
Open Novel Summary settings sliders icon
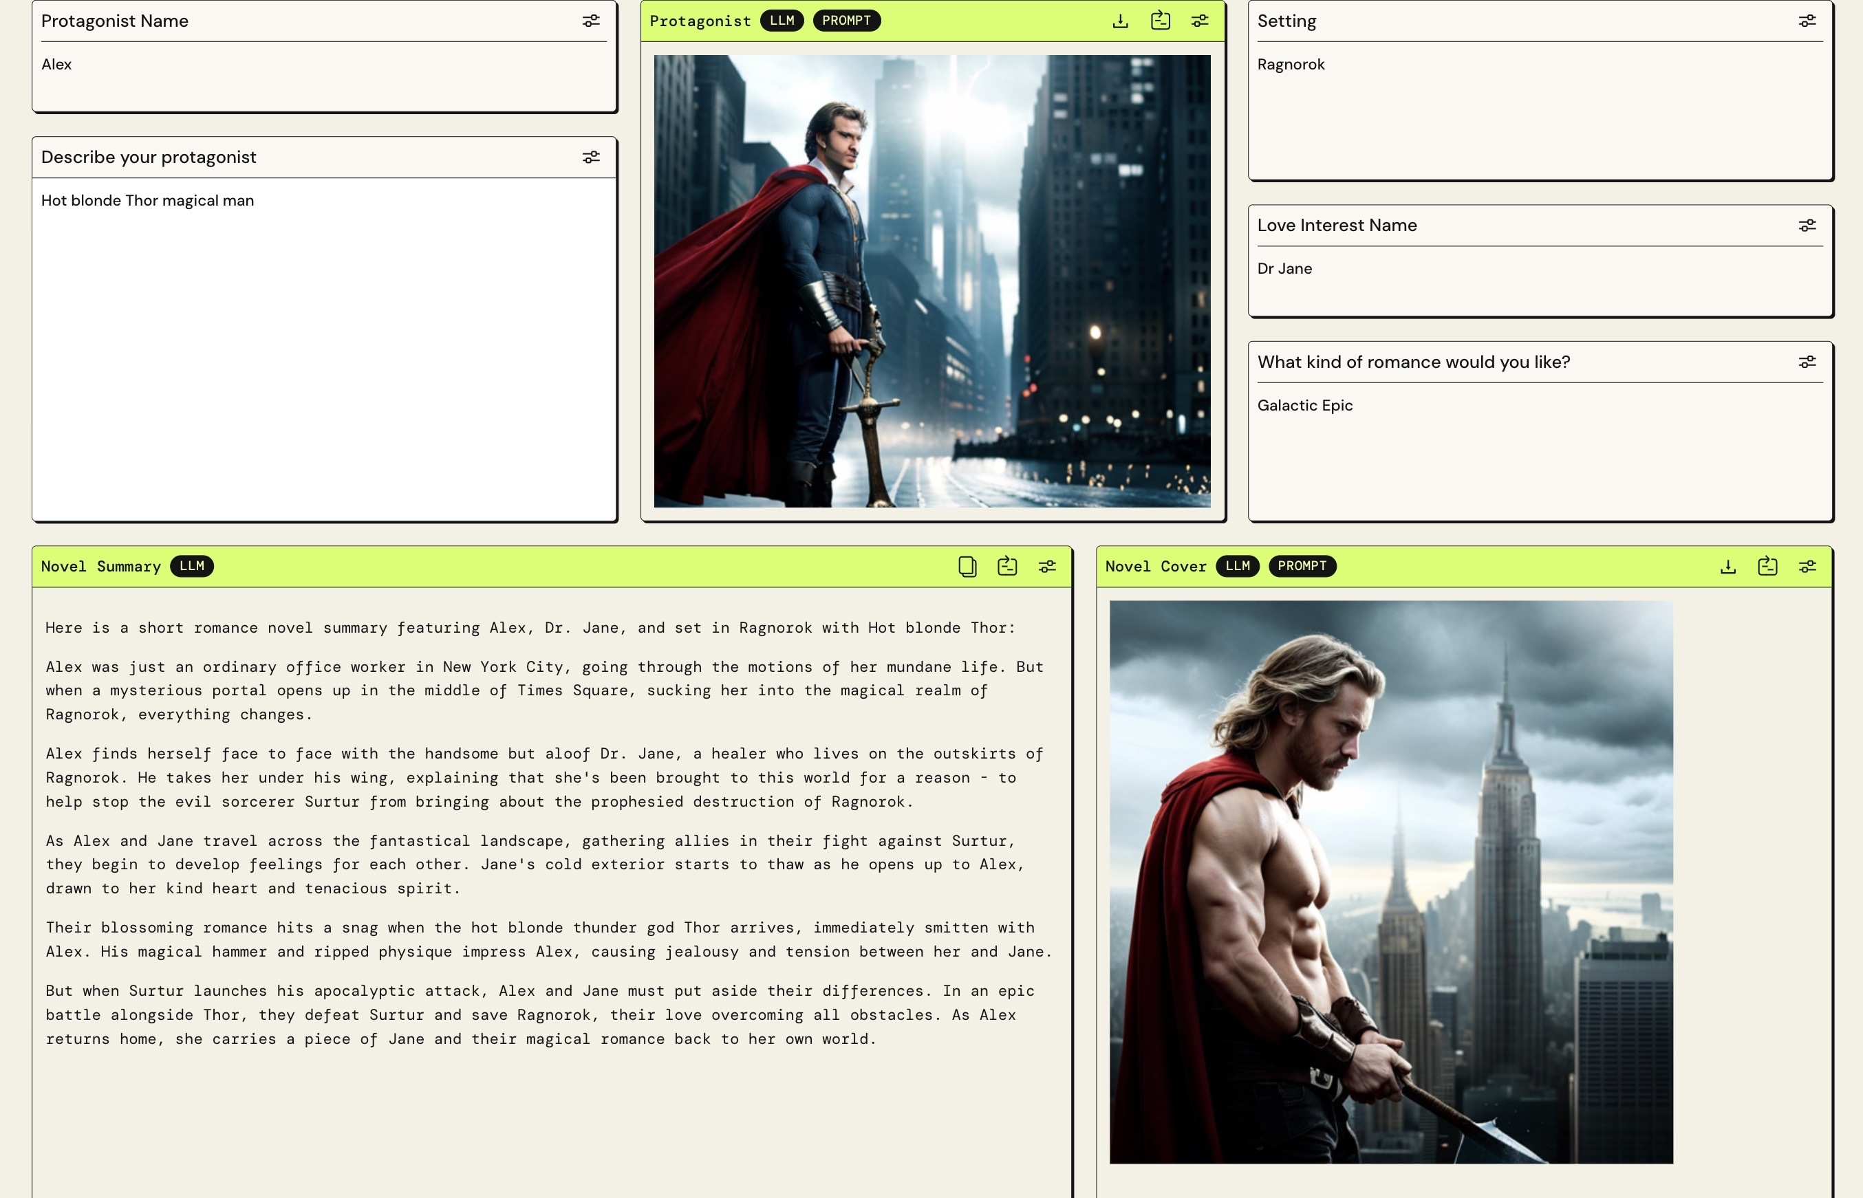(x=1048, y=566)
